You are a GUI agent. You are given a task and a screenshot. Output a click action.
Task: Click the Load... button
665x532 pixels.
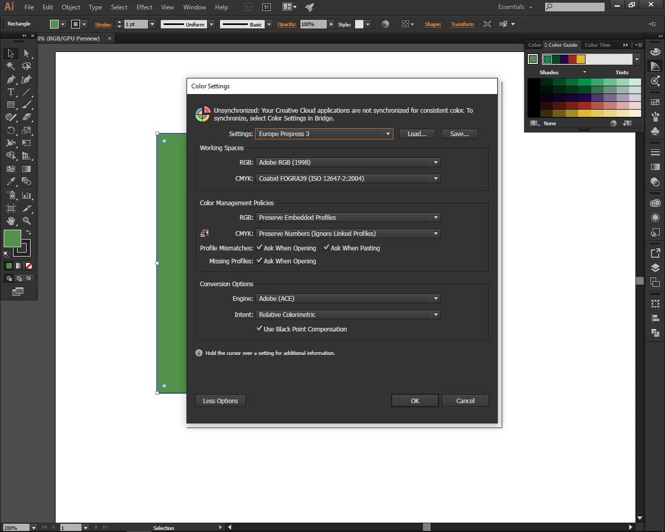(x=417, y=134)
